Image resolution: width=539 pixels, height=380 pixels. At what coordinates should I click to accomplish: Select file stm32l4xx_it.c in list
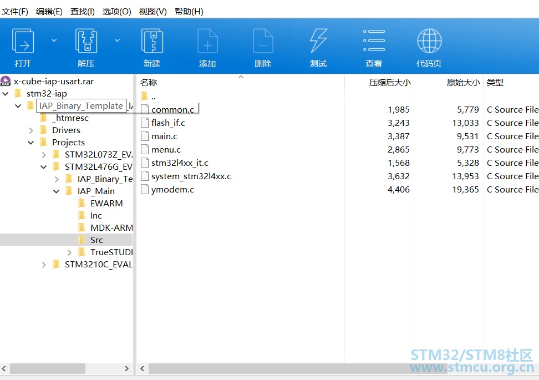(x=180, y=163)
